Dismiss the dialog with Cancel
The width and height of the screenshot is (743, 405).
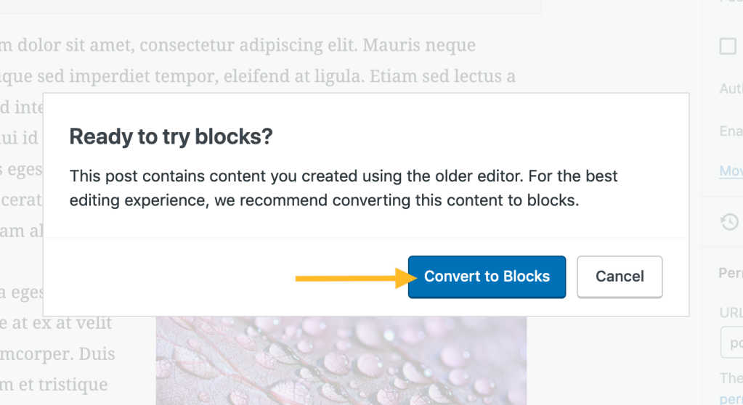[620, 277]
